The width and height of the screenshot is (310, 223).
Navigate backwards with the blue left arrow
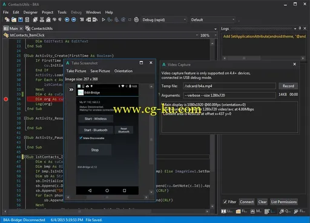pyautogui.click(x=67, y=19)
